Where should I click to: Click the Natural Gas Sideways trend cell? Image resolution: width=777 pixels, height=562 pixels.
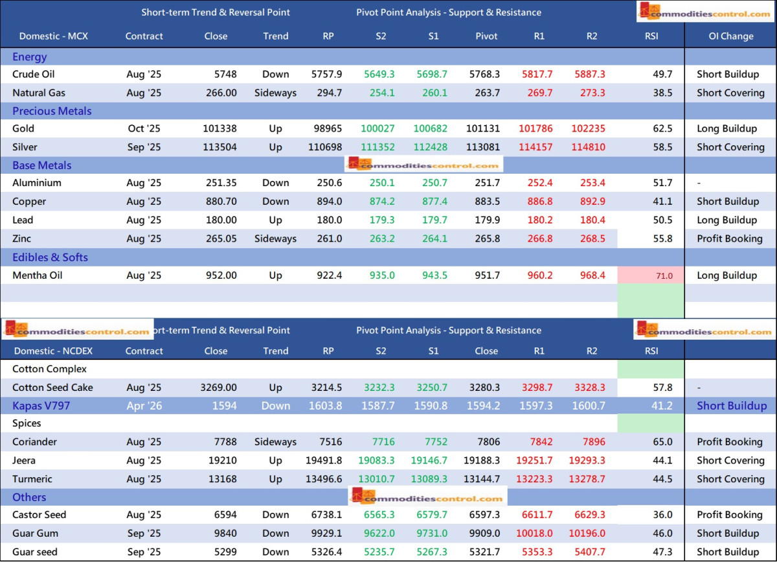click(x=275, y=93)
